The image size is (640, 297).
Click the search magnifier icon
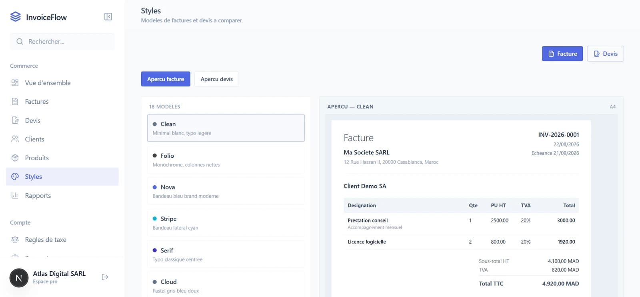[x=20, y=42]
